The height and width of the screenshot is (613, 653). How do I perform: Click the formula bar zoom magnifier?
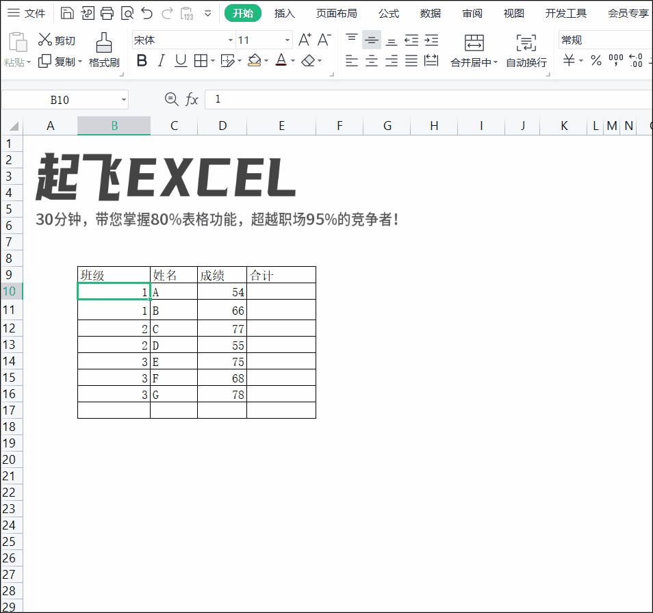pos(171,99)
